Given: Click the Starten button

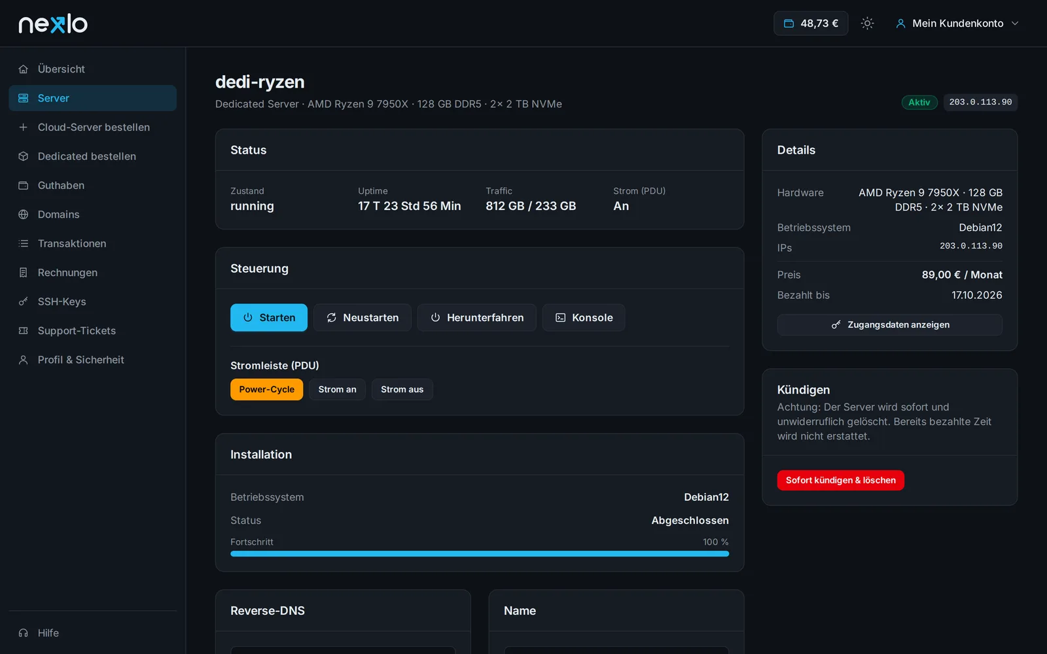Looking at the screenshot, I should pyautogui.click(x=269, y=318).
